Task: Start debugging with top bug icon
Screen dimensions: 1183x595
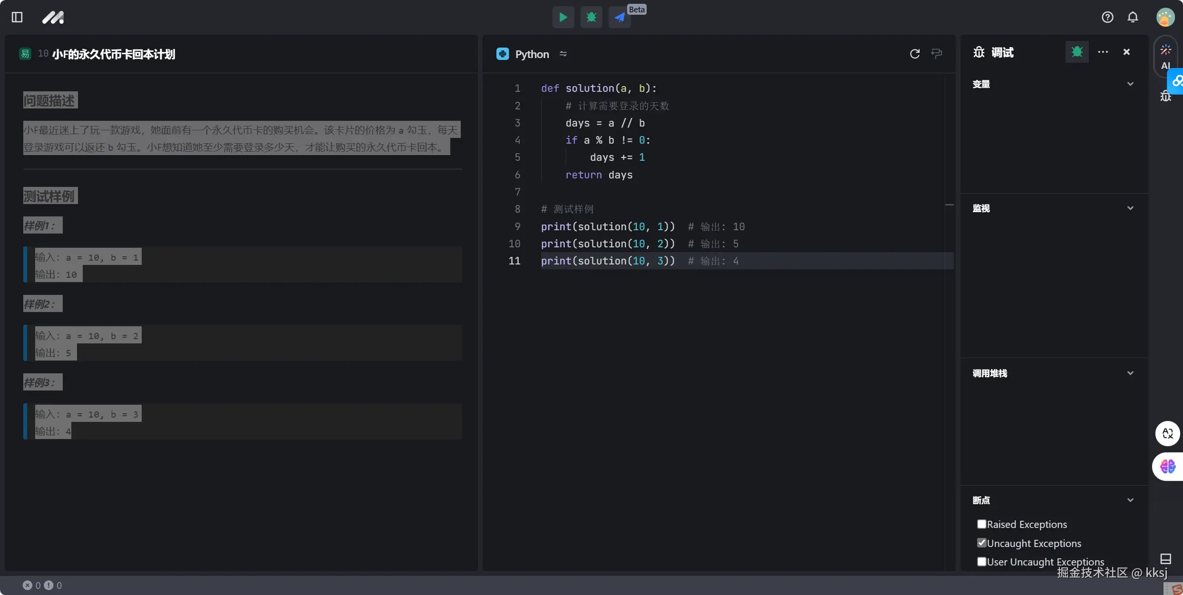Action: click(x=591, y=18)
